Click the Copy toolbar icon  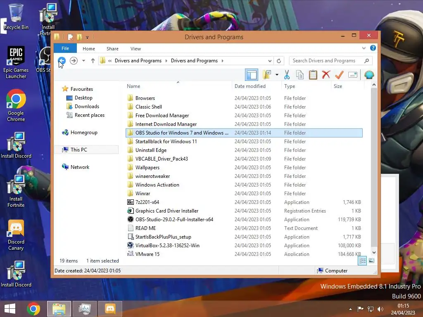coord(300,75)
